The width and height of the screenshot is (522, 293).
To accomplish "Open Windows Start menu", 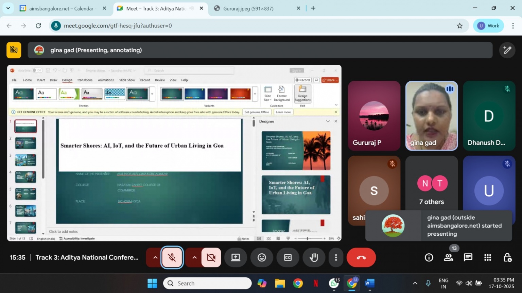I will point(152,283).
